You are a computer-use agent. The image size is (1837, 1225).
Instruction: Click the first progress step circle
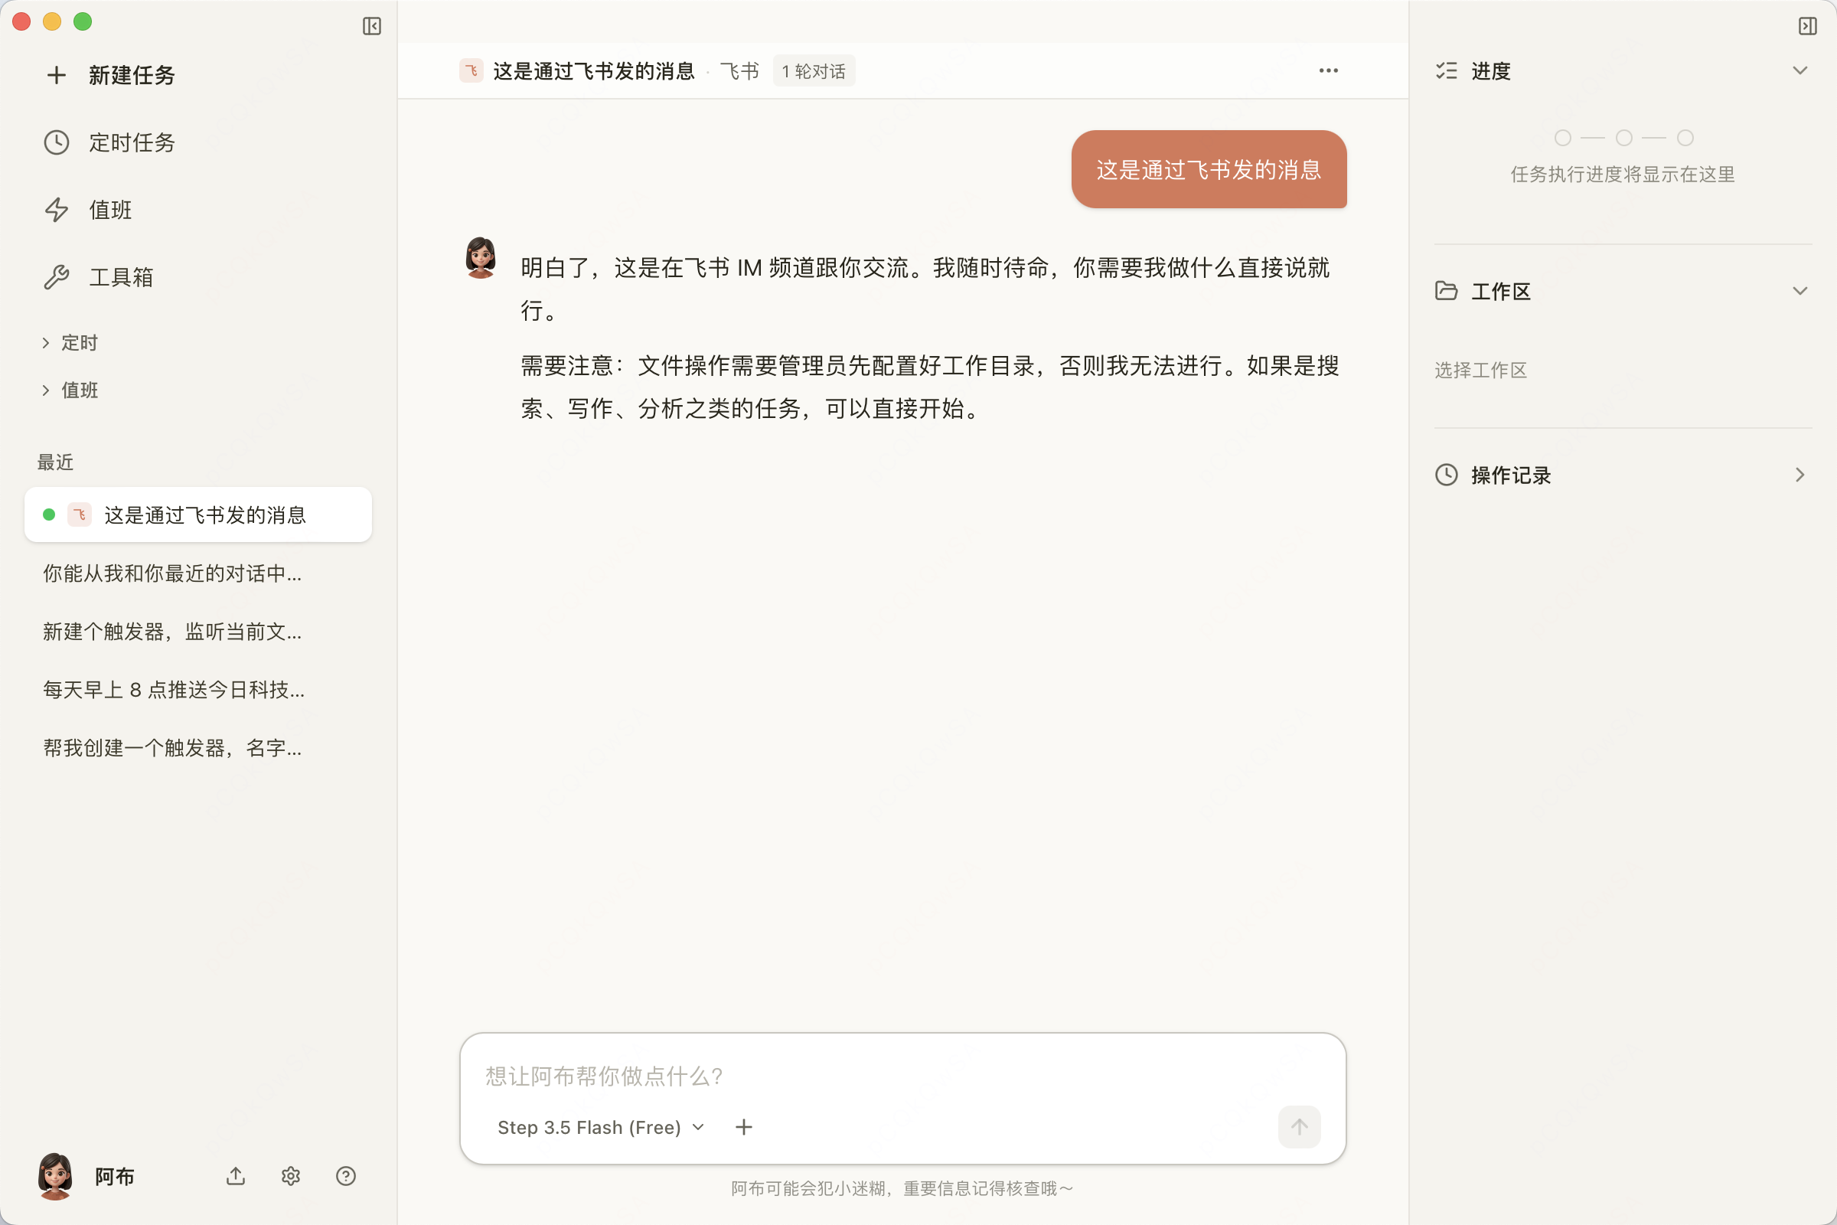click(1563, 138)
